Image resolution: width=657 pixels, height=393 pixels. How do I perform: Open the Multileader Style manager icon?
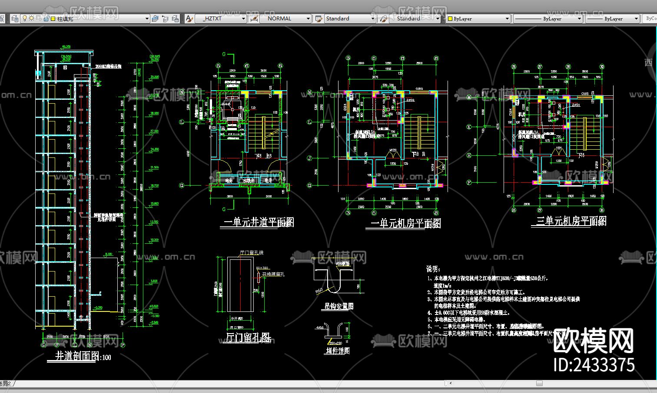(x=383, y=19)
